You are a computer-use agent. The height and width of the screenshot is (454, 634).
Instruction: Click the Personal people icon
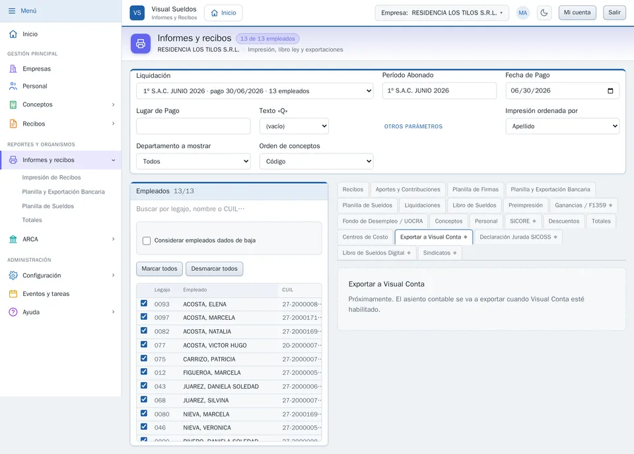(13, 86)
